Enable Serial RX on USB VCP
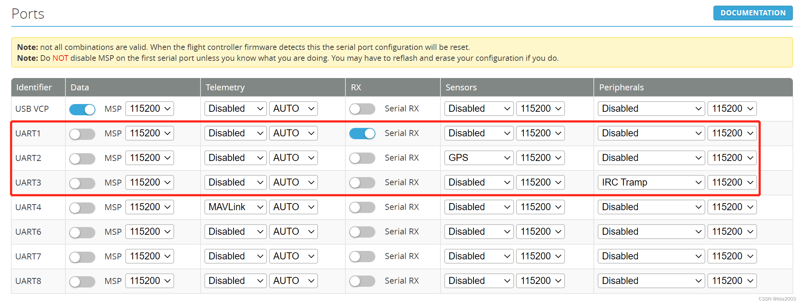The height and width of the screenshot is (304, 801). (x=362, y=109)
